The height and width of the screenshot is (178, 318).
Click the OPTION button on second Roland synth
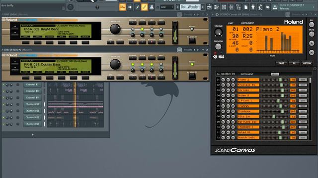point(142,58)
